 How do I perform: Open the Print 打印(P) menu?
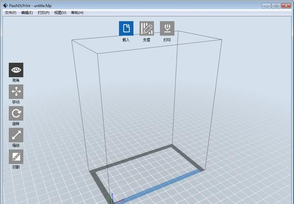44,13
